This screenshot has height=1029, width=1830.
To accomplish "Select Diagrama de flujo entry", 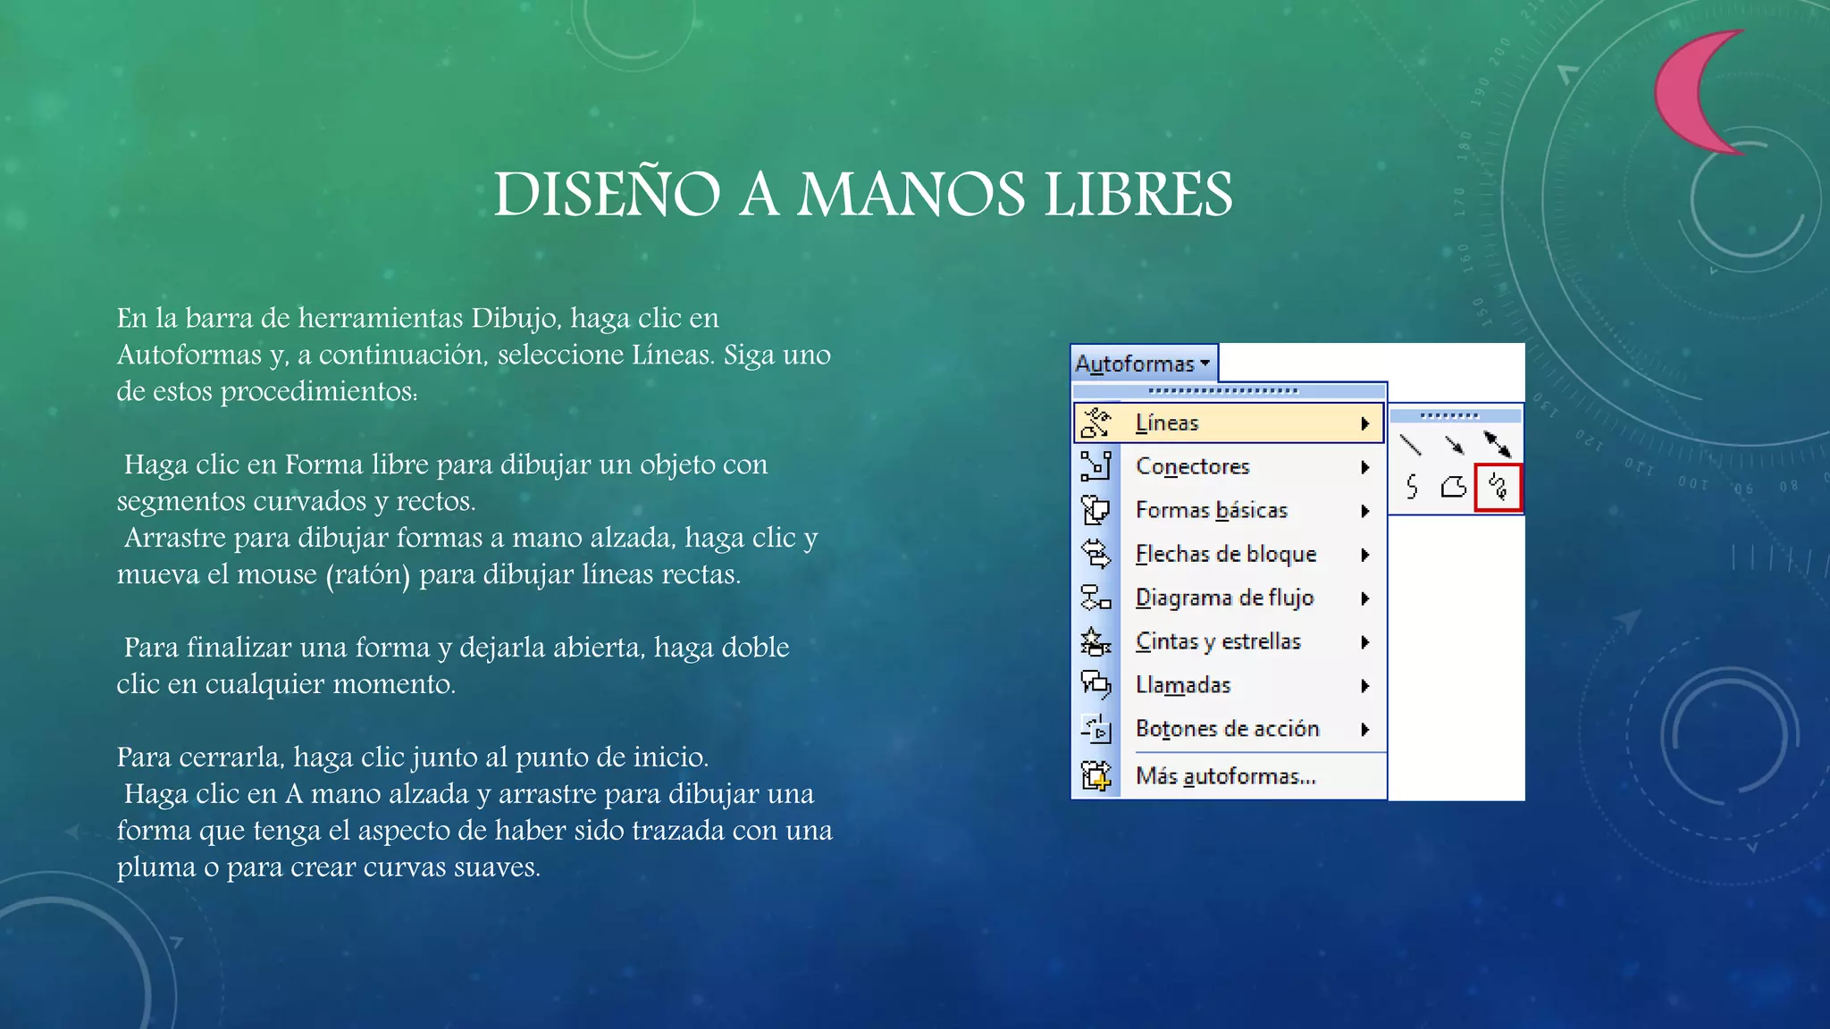I will (x=1229, y=598).
